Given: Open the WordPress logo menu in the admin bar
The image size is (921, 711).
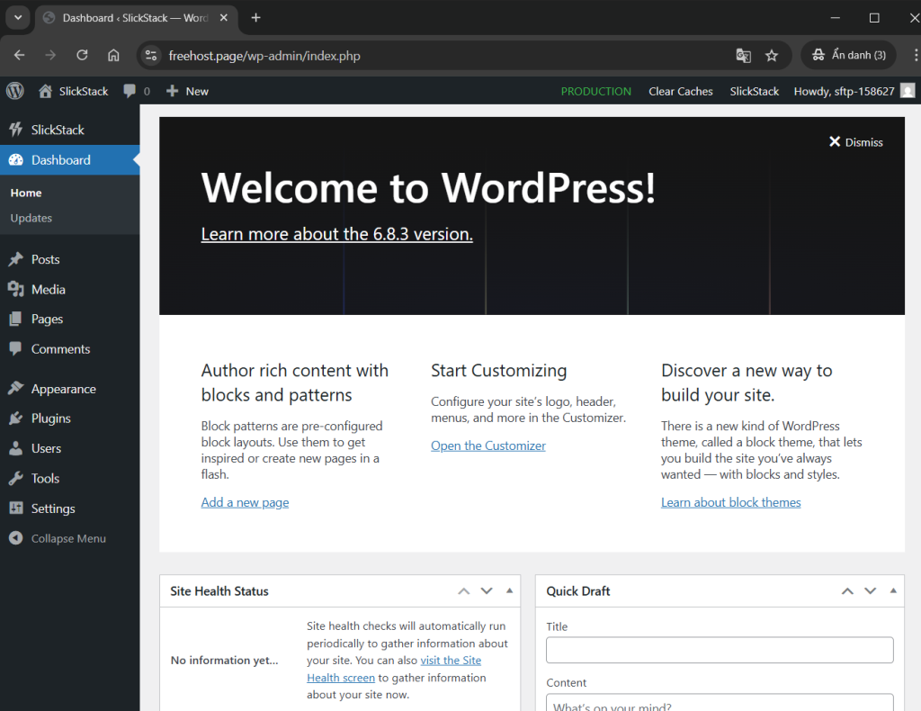Looking at the screenshot, I should click(x=14, y=90).
